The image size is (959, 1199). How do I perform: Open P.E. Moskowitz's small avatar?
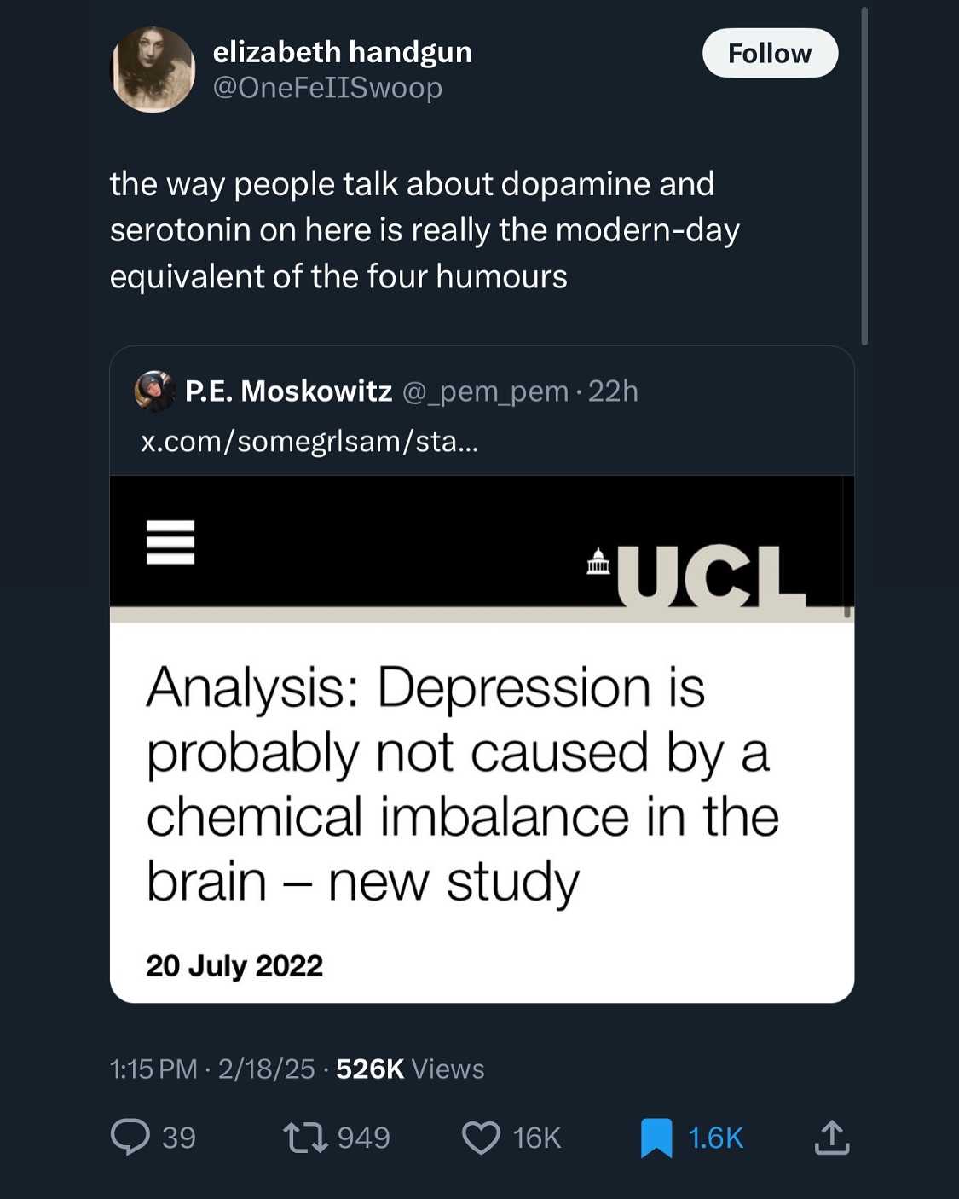(x=155, y=391)
